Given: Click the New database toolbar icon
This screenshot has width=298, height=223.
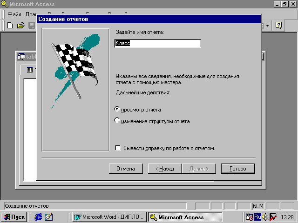Looking at the screenshot, I should (x=10, y=25).
